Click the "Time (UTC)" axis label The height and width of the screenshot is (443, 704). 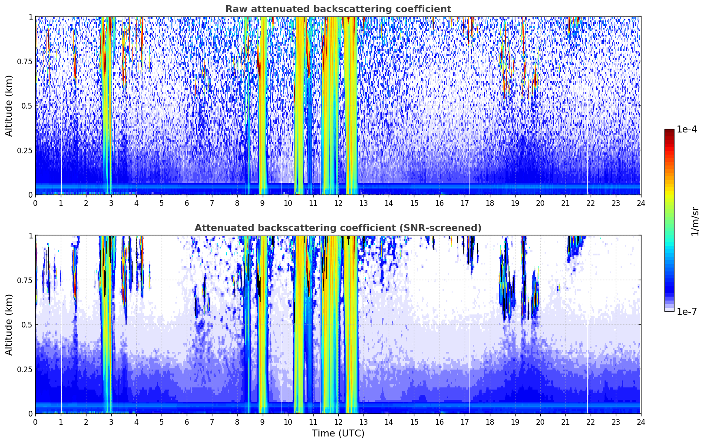coord(338,433)
